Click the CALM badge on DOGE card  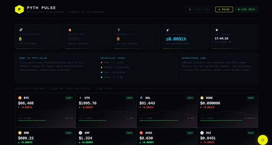pos(251,98)
